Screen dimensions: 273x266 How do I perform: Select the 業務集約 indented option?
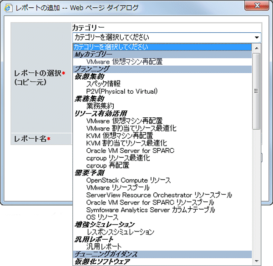click(100, 106)
